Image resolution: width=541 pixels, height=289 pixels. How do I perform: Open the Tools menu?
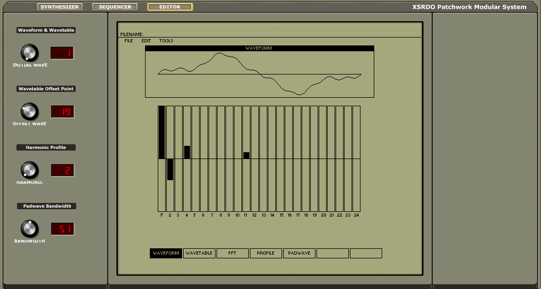point(166,41)
